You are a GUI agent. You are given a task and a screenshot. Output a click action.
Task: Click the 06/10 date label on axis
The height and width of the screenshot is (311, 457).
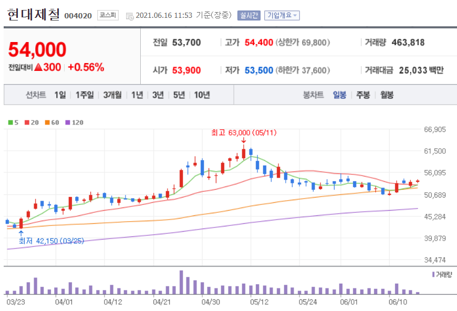tap(398, 302)
